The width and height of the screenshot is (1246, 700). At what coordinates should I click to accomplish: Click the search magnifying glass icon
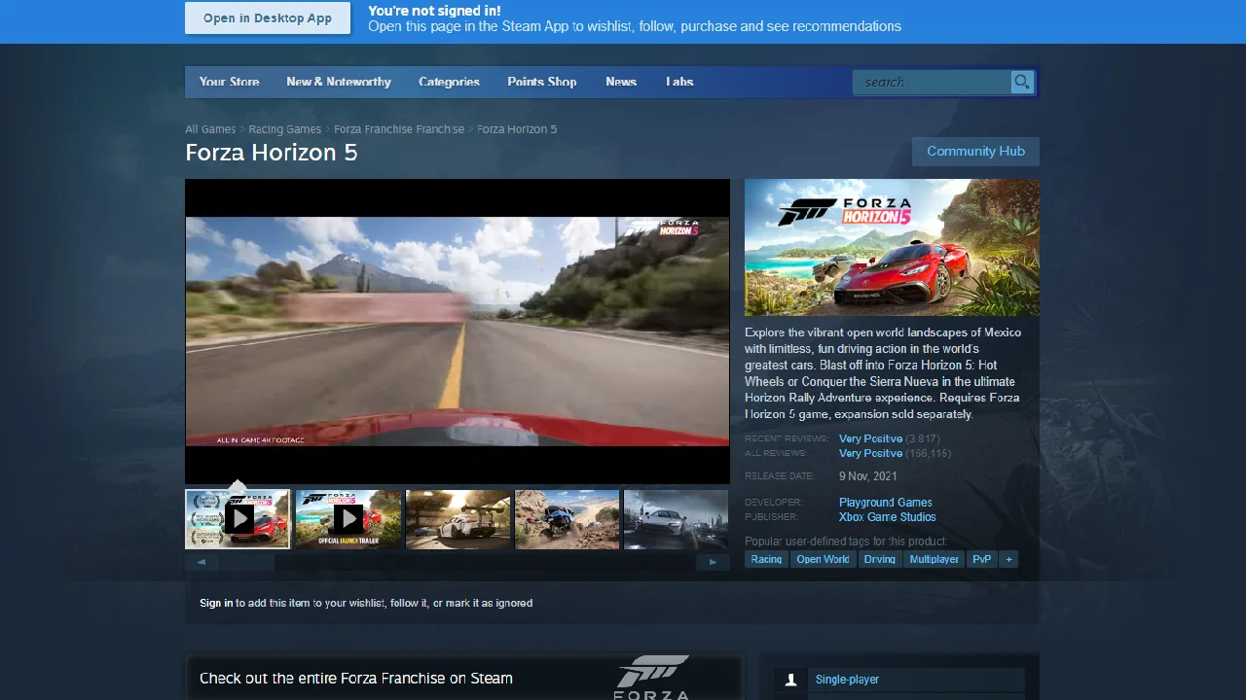pos(1020,82)
